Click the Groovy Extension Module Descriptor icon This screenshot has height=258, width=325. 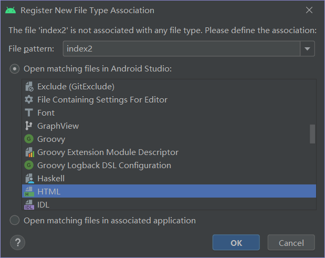point(29,152)
